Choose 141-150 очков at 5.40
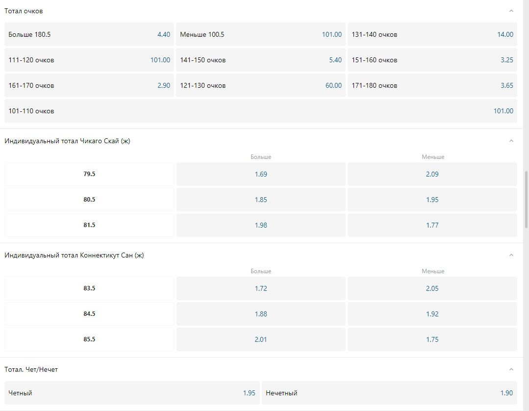 [x=260, y=60]
